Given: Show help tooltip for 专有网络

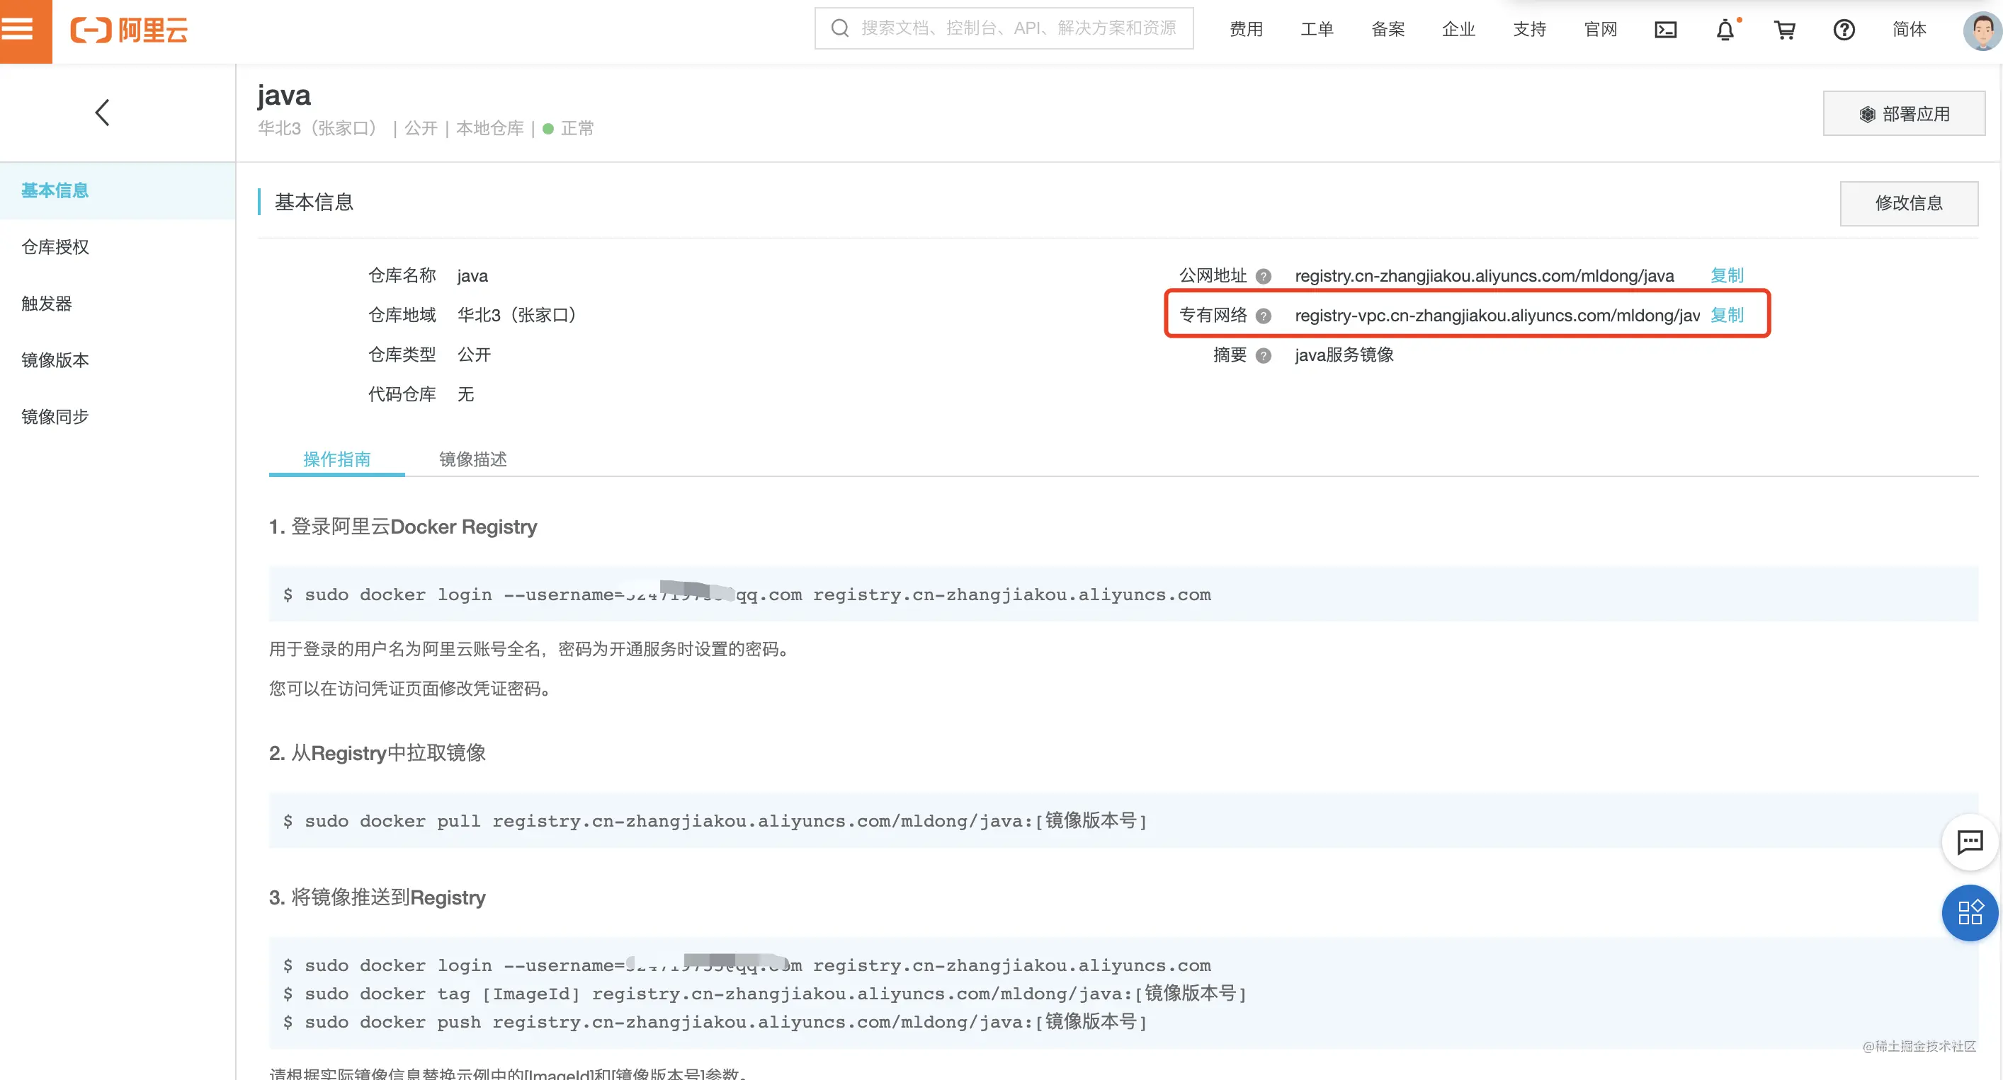Looking at the screenshot, I should [x=1264, y=316].
